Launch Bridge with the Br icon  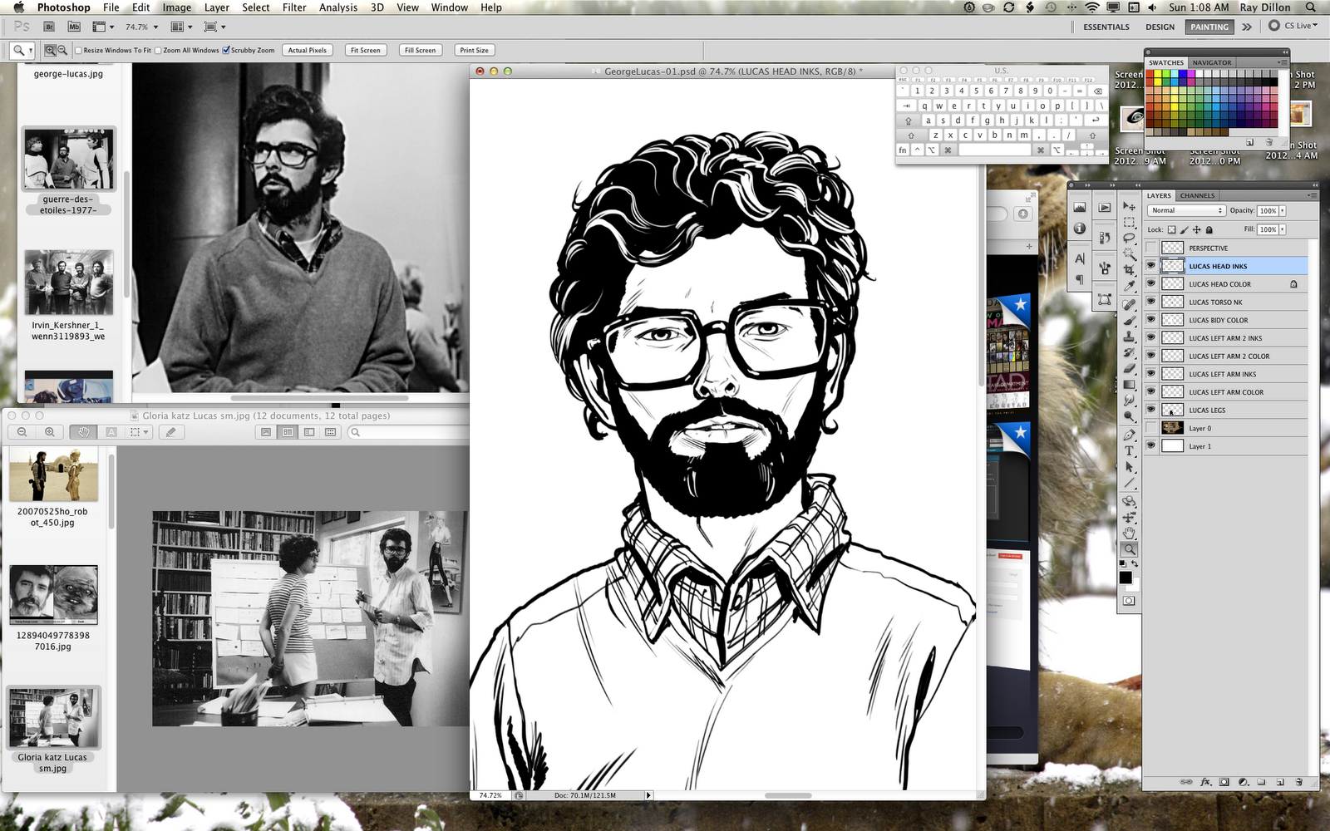click(49, 27)
